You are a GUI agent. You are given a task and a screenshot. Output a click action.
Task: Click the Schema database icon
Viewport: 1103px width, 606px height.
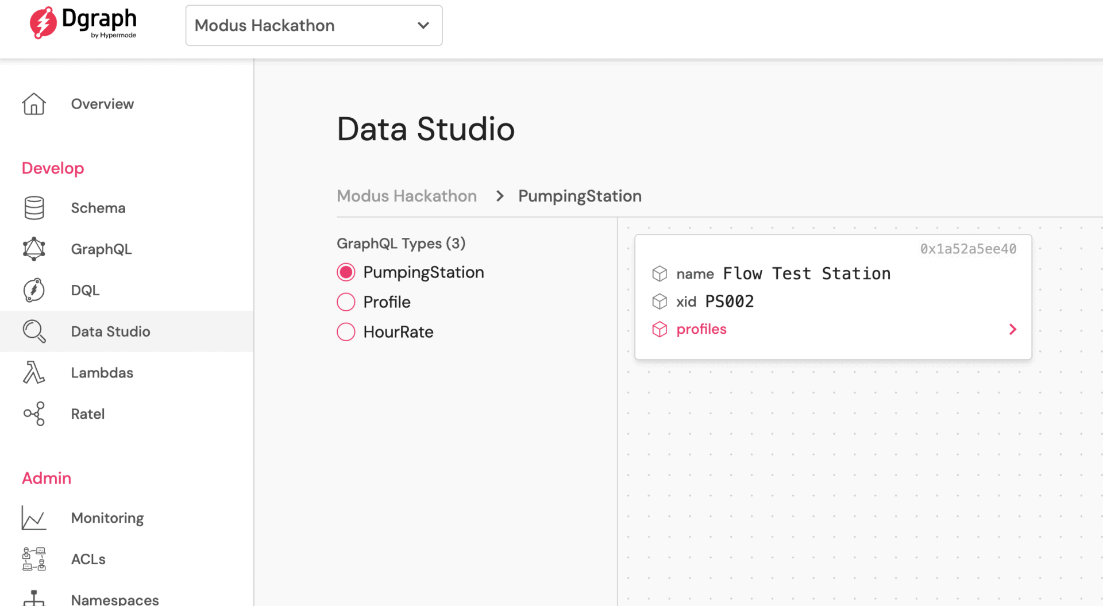coord(34,208)
